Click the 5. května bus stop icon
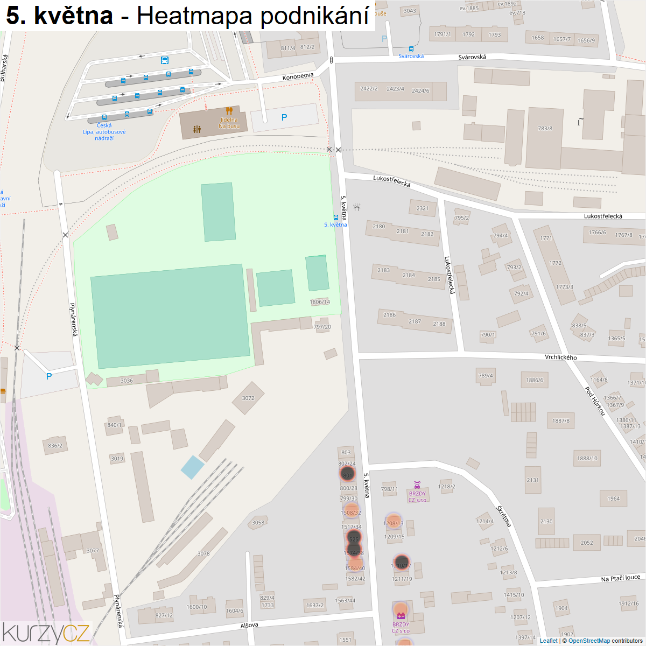The height and width of the screenshot is (646, 646). [336, 217]
